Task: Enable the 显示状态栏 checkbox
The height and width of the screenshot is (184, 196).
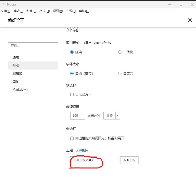Action: [x=72, y=95]
